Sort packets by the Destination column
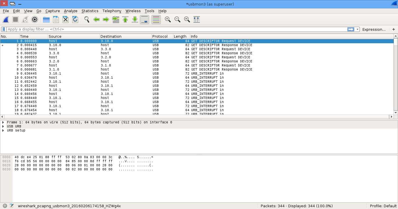The image size is (398, 209). click(x=126, y=37)
